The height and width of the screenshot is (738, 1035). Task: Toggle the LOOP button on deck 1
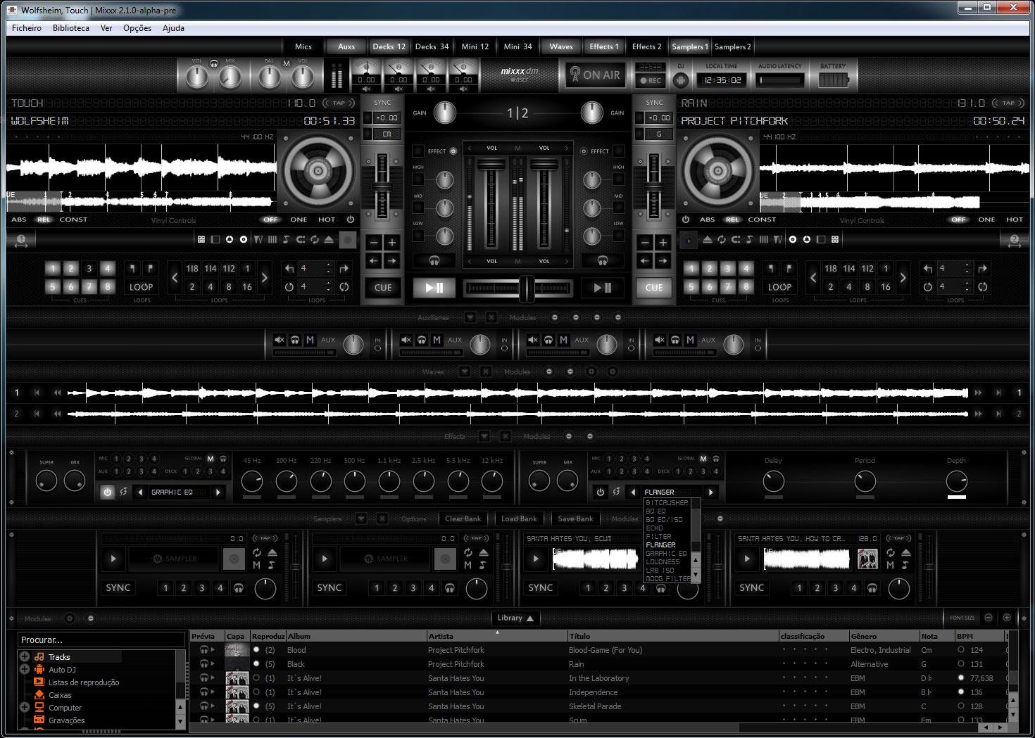141,287
